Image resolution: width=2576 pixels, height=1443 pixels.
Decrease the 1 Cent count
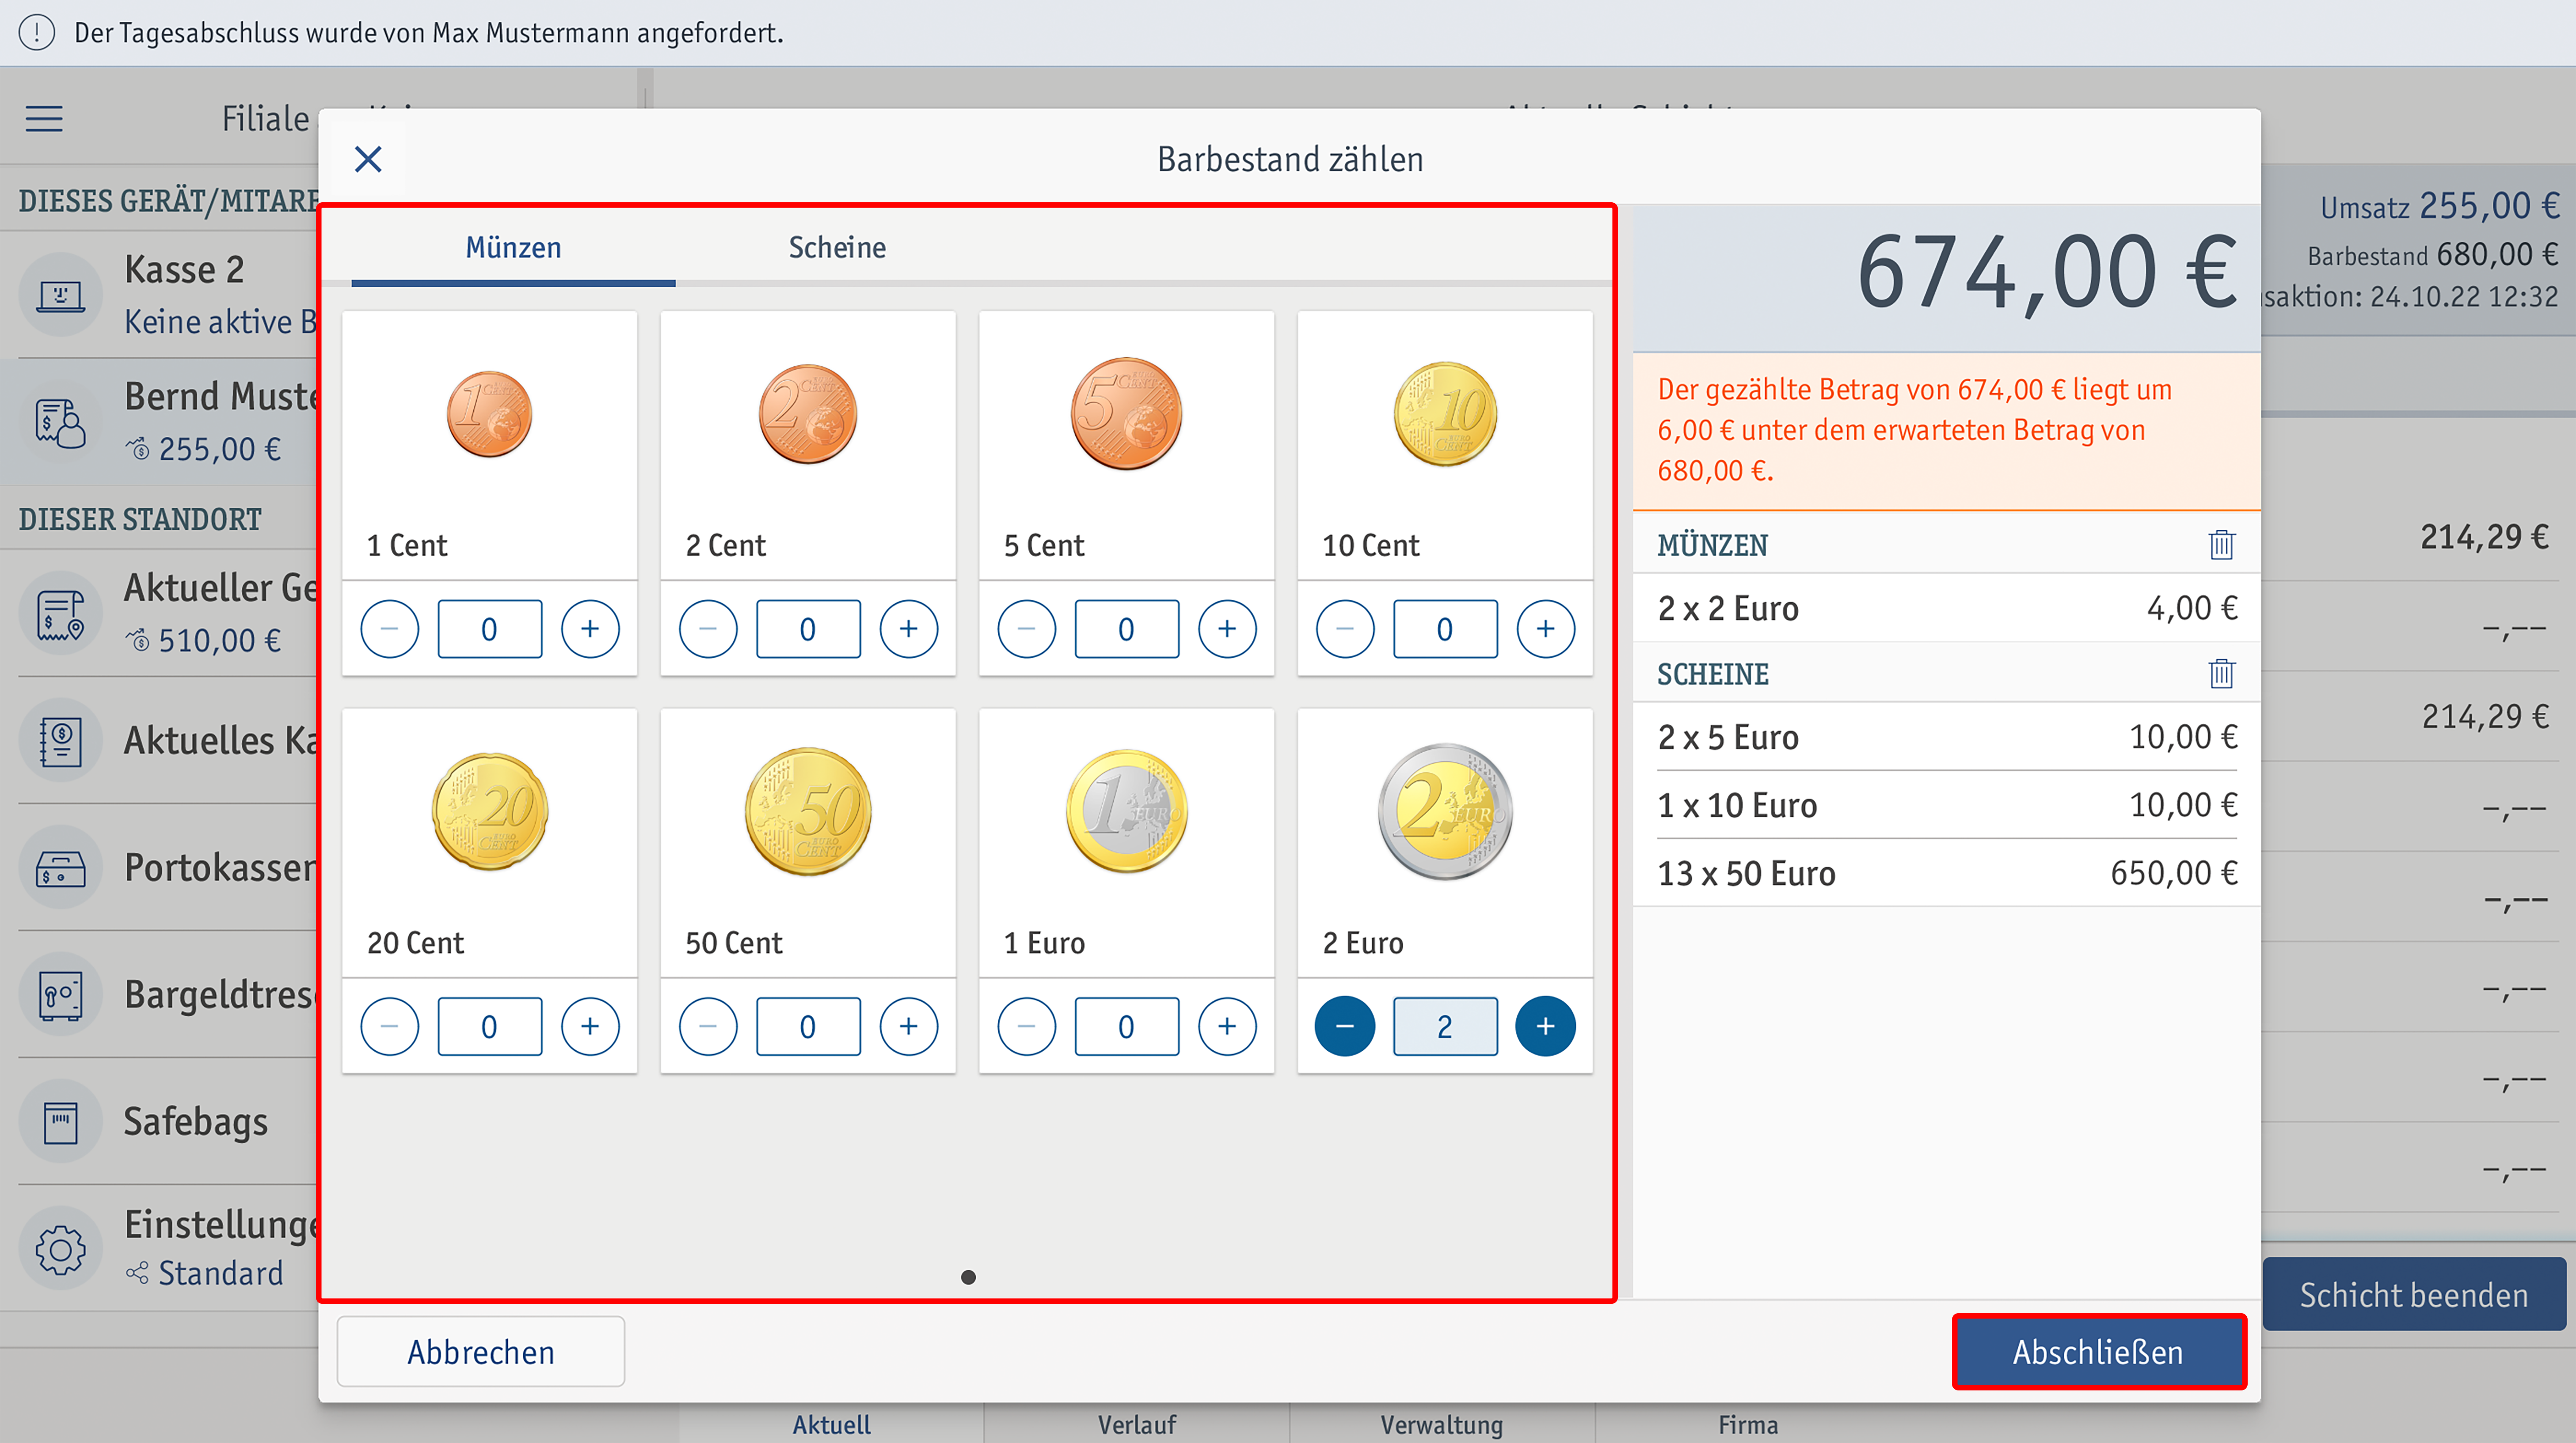389,629
